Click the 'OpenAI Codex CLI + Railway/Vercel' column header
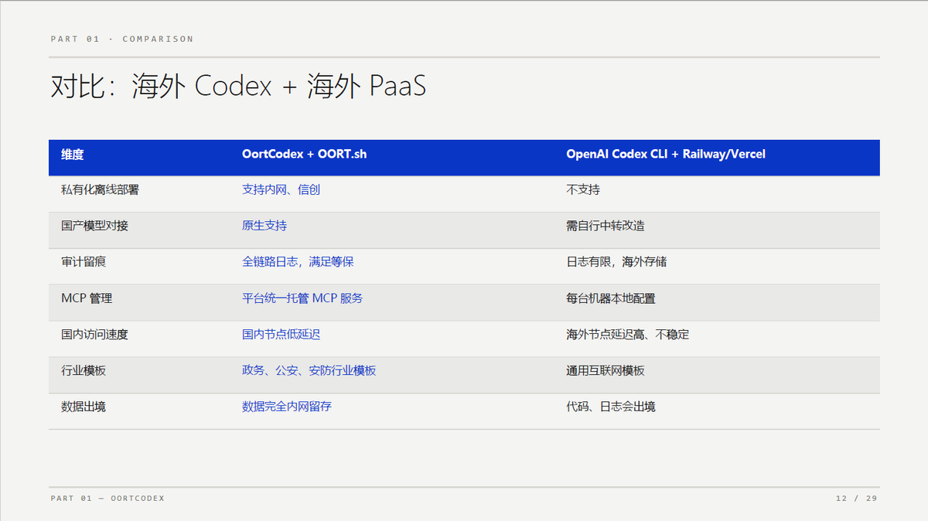This screenshot has width=928, height=521. point(666,154)
